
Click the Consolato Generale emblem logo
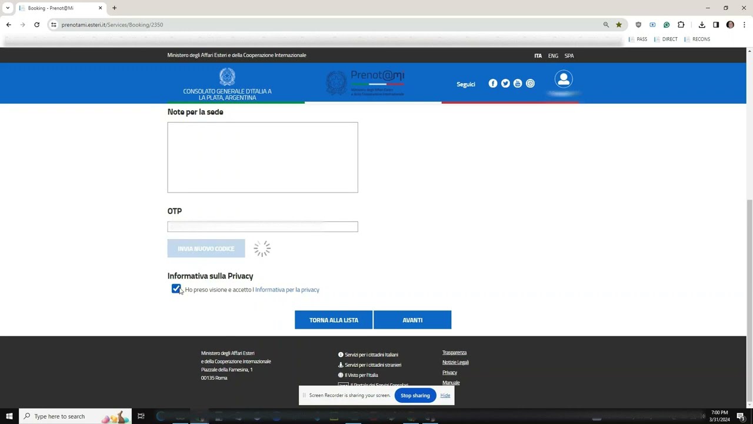point(227,77)
